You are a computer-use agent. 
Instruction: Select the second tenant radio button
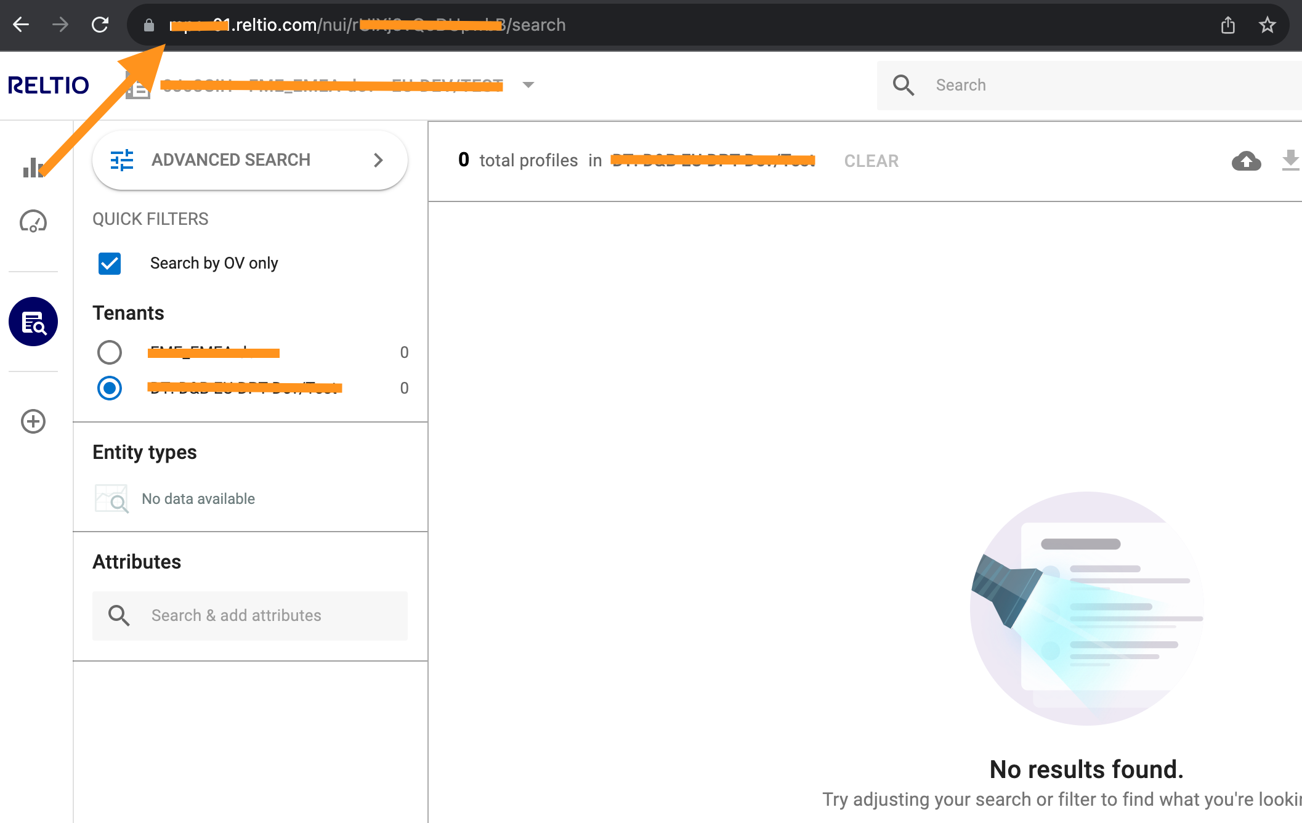tap(109, 388)
